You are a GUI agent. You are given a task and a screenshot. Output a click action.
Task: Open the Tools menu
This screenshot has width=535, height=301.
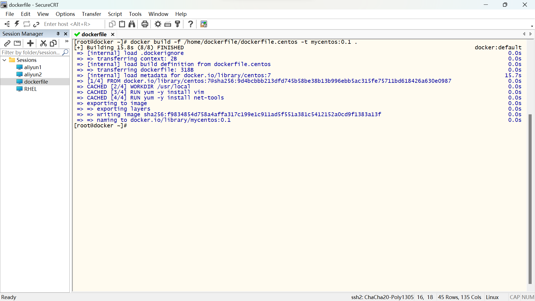135,14
